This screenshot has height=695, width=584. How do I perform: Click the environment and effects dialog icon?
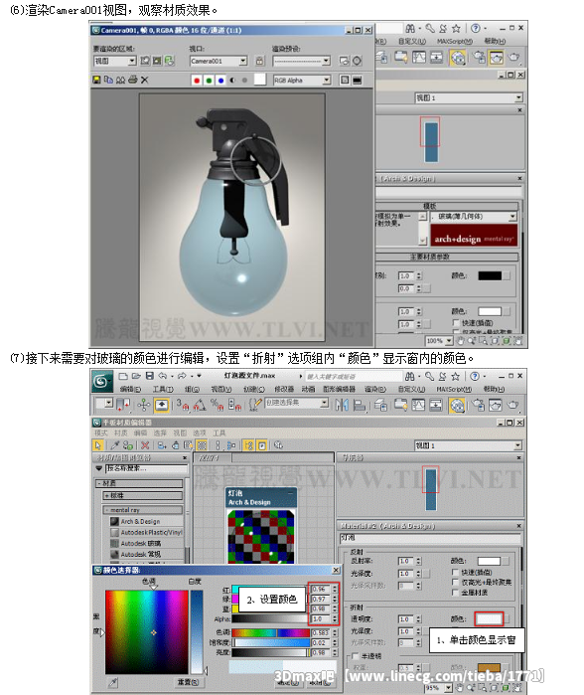click(x=357, y=61)
